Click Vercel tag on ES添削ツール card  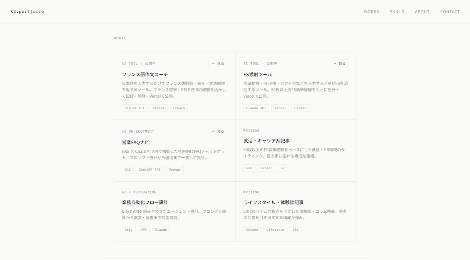(x=280, y=108)
